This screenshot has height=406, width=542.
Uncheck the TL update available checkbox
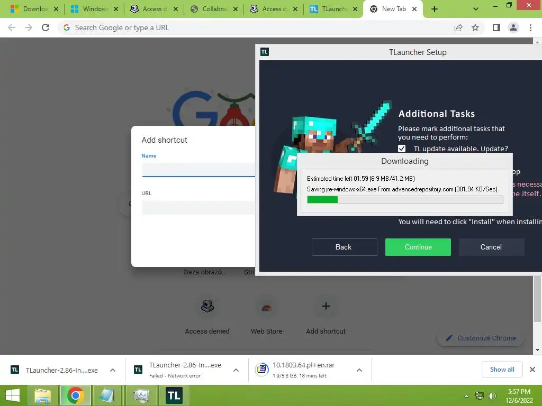coord(402,149)
